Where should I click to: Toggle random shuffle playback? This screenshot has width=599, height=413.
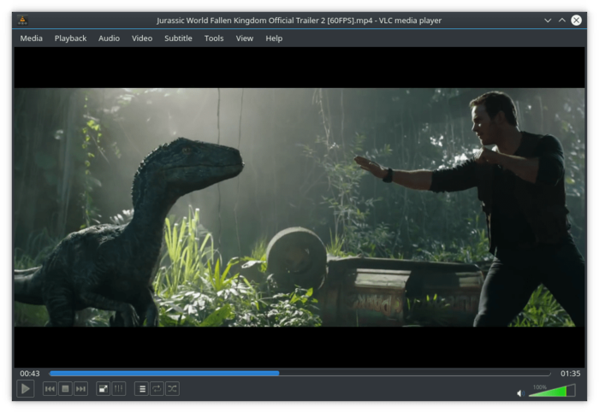(172, 389)
